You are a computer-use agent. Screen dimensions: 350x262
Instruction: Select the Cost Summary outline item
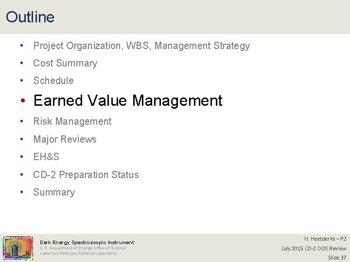point(65,63)
